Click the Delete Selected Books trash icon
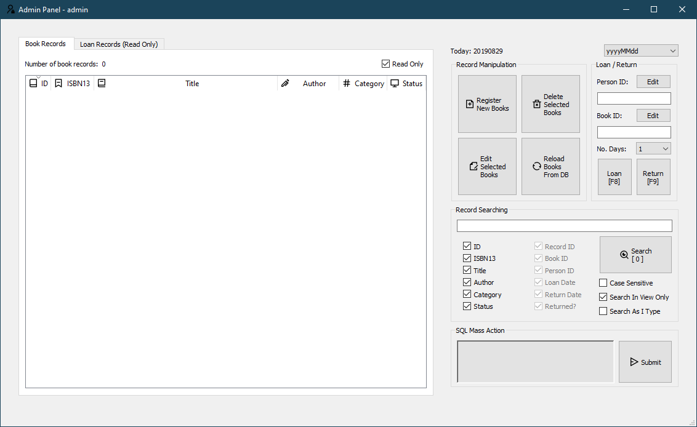The width and height of the screenshot is (697, 427). (537, 105)
